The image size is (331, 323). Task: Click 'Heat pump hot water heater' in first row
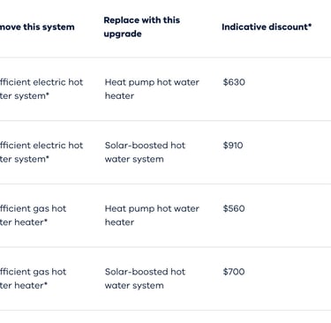(x=152, y=89)
